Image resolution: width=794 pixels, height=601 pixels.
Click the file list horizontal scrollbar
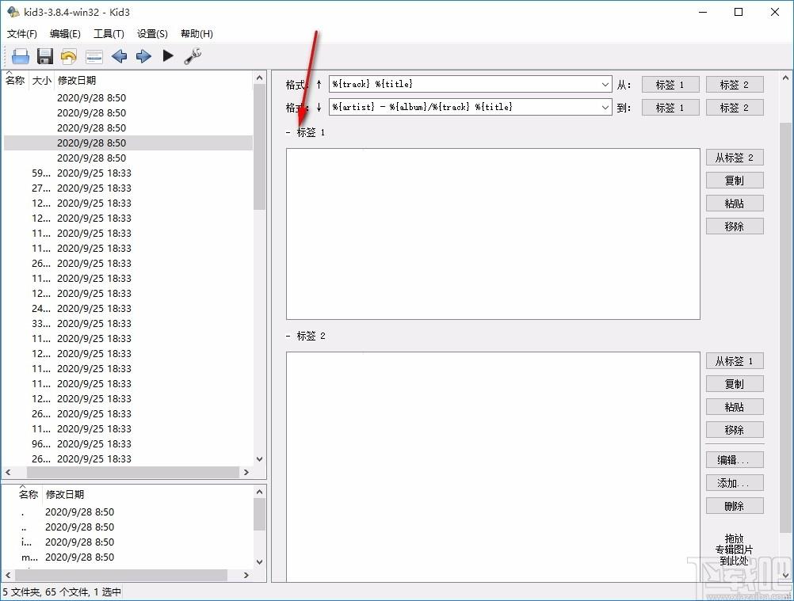(132, 472)
